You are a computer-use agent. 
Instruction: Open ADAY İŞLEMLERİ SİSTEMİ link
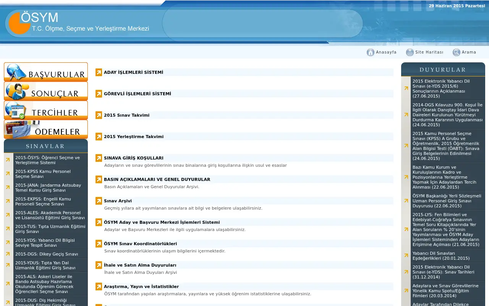click(x=133, y=72)
